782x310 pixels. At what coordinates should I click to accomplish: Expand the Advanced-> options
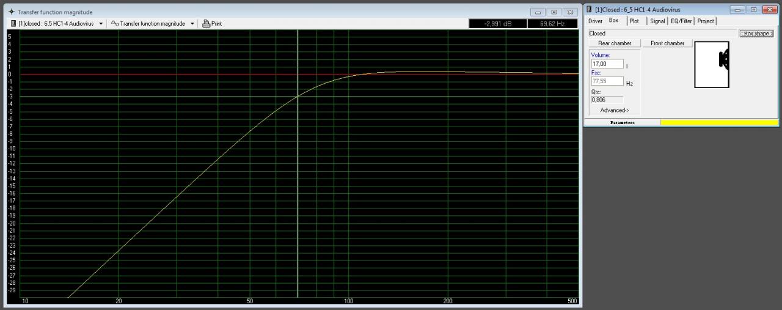pos(615,111)
